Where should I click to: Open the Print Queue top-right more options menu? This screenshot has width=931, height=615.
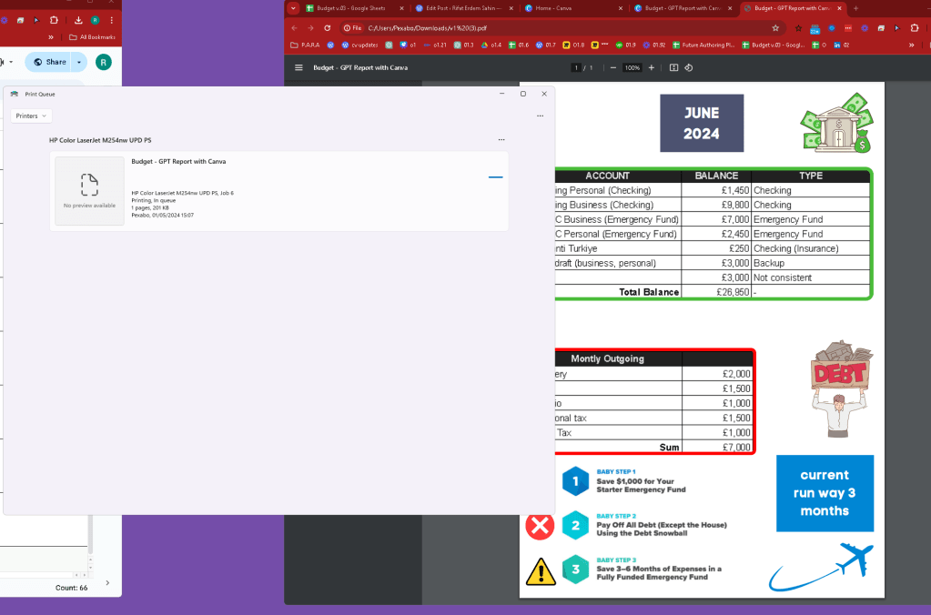click(540, 116)
